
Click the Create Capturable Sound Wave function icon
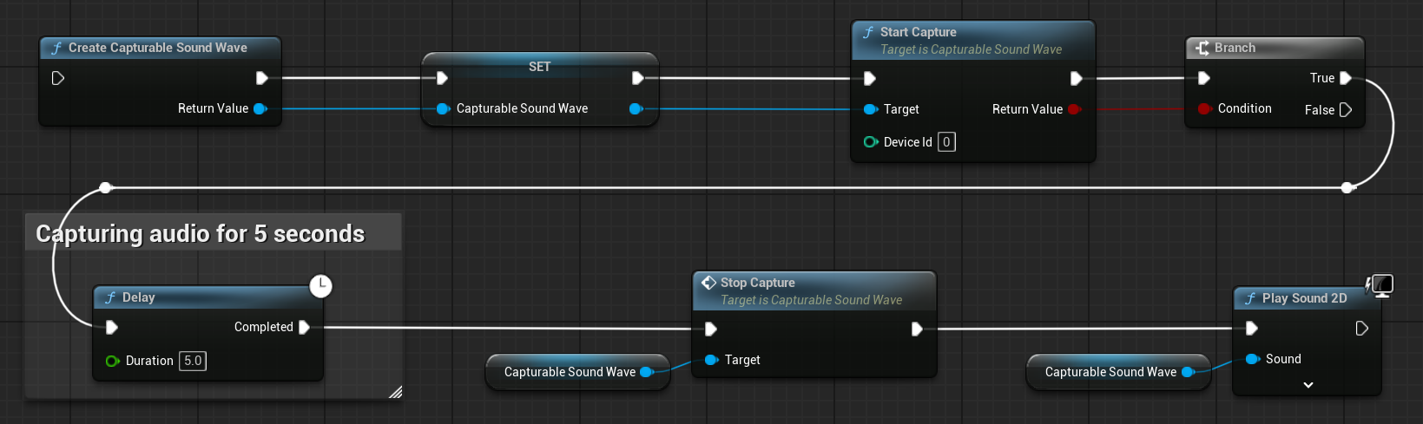[56, 49]
